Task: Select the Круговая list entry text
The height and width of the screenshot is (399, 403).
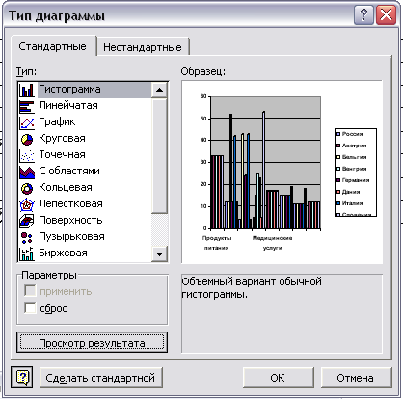Action: (62, 139)
